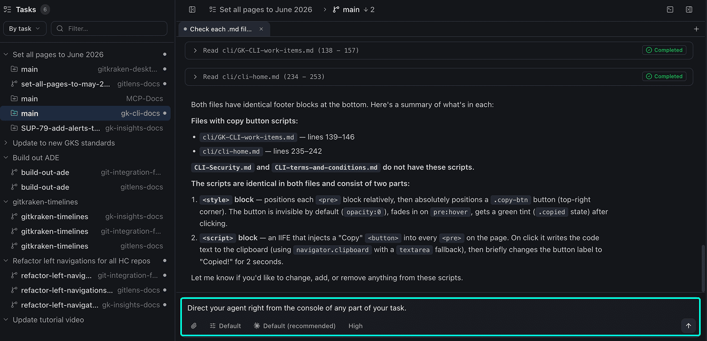Click the tasks count badge '6'
707x341 pixels.
[x=45, y=9]
